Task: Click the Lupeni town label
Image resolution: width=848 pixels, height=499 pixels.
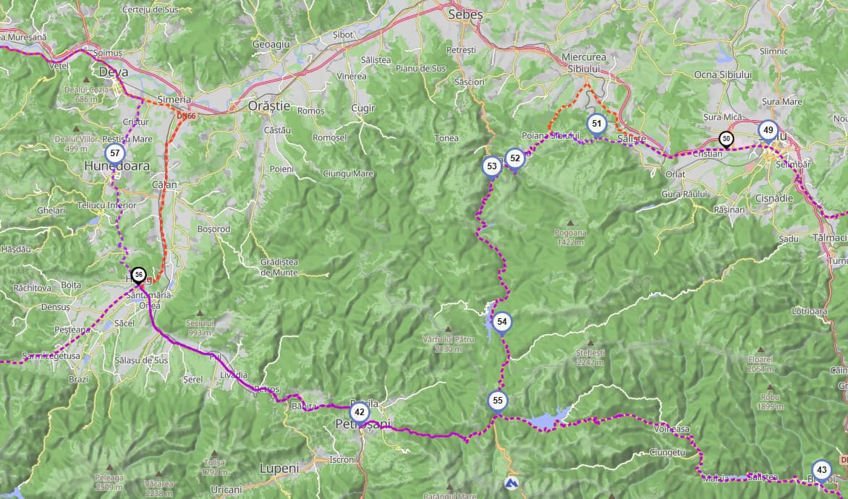Action: [279, 468]
